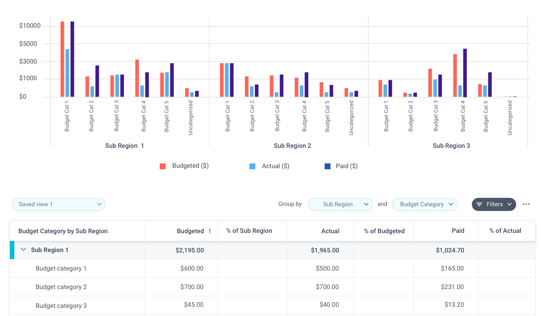Collapse the Sub Region 1 row
The image size is (541, 316).
tap(23, 250)
